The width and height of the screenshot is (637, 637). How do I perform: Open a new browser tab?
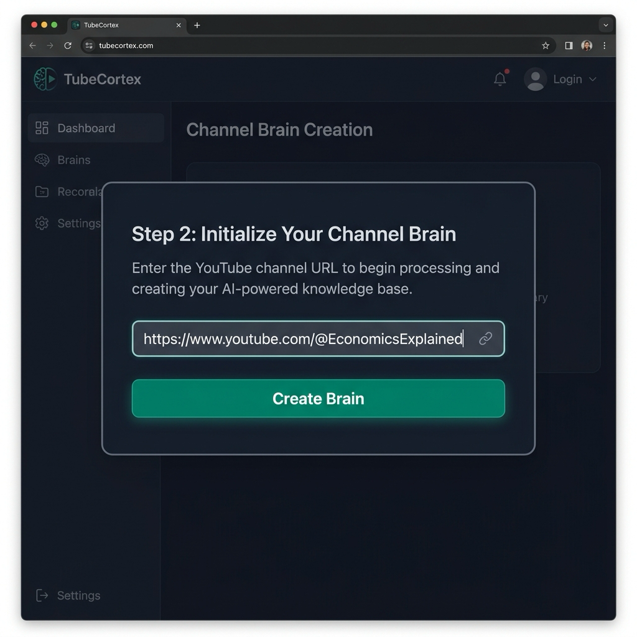click(x=197, y=25)
